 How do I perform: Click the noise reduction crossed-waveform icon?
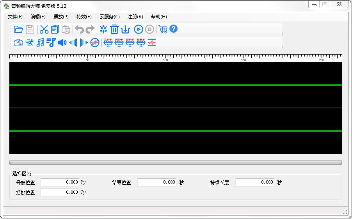(95, 42)
